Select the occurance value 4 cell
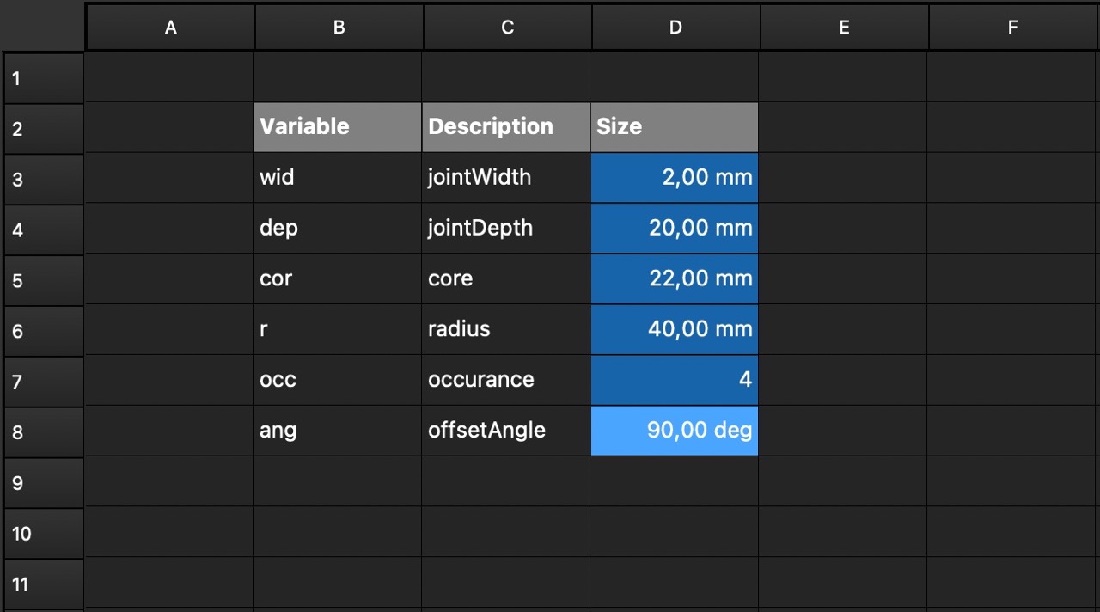 click(675, 380)
